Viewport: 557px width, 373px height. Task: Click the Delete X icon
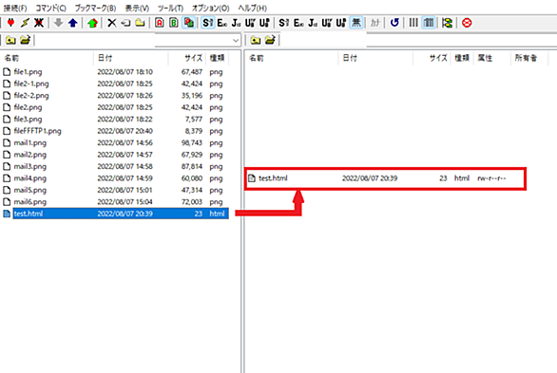[112, 23]
